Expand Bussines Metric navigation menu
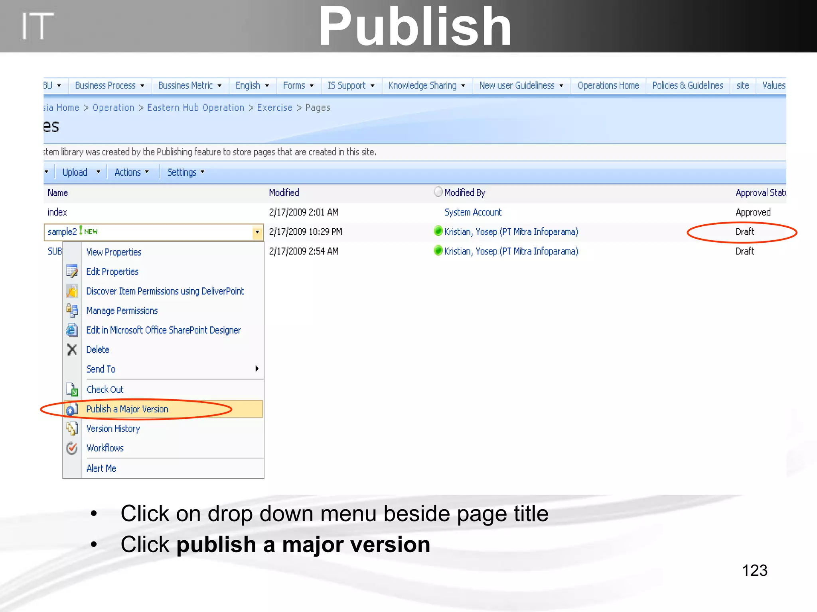This screenshot has height=612, width=817. tap(219, 86)
